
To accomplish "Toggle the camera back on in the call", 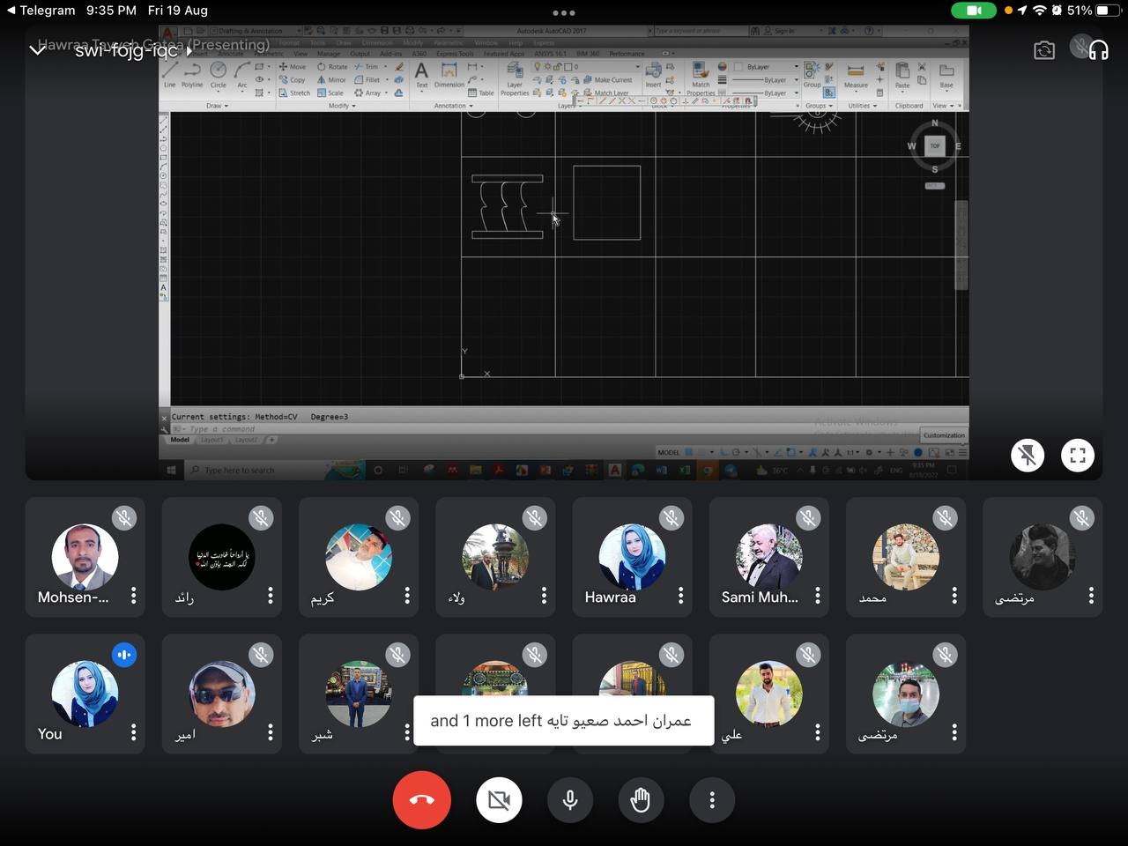I will tap(499, 800).
